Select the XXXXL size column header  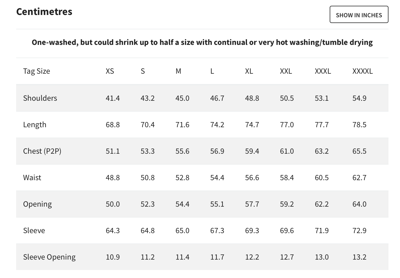363,71
